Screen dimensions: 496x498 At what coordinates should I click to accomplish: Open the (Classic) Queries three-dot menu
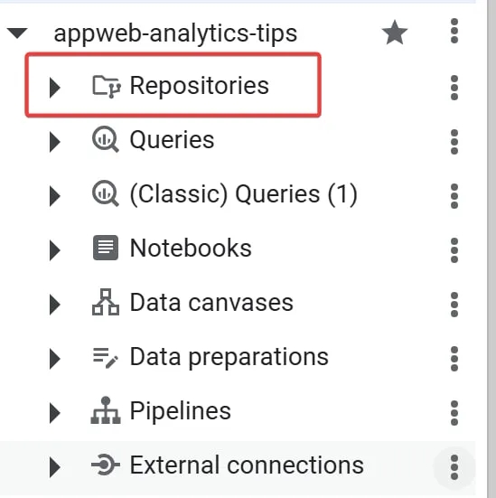[454, 196]
